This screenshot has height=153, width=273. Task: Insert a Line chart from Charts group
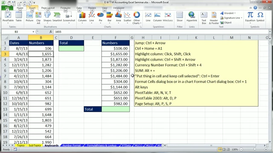pos(92,17)
